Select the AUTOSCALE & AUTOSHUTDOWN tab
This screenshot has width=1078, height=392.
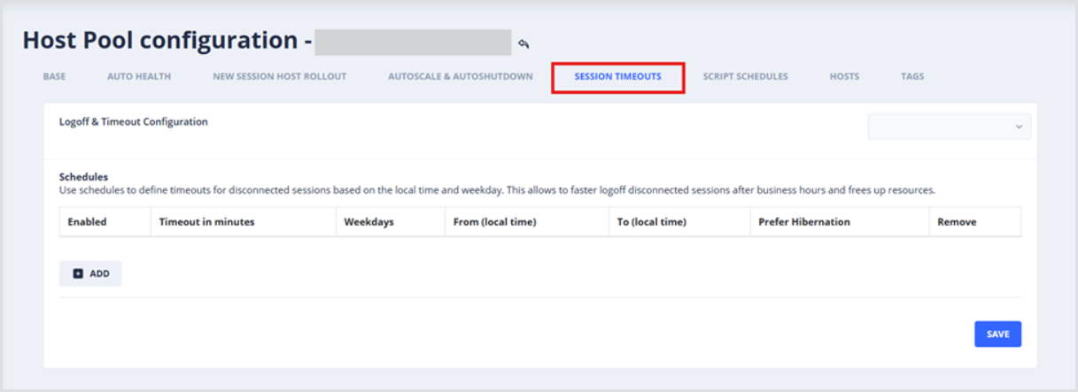tap(460, 77)
